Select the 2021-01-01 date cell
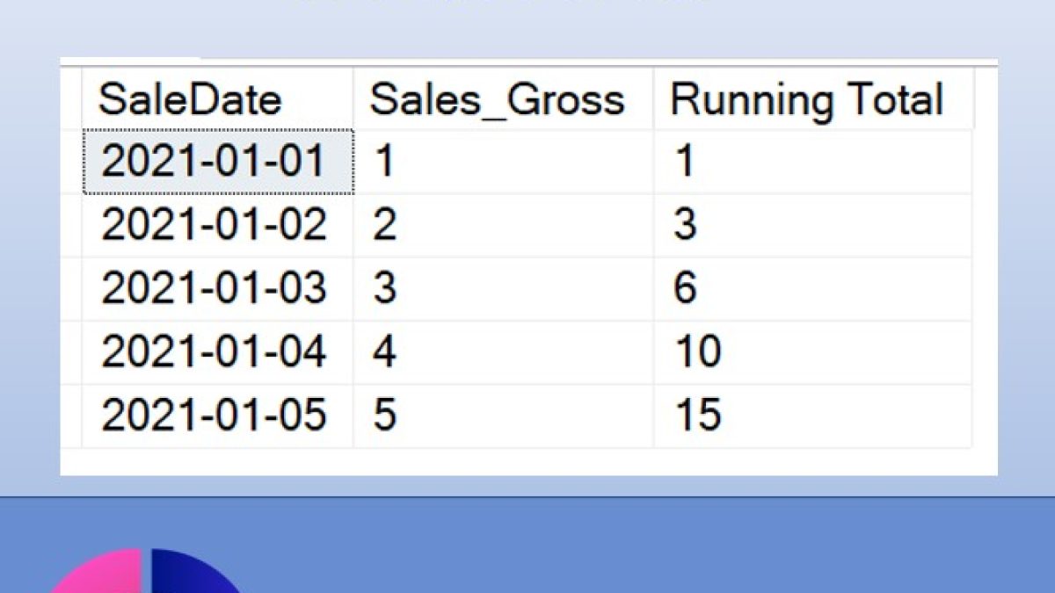The image size is (1055, 593). tap(217, 162)
